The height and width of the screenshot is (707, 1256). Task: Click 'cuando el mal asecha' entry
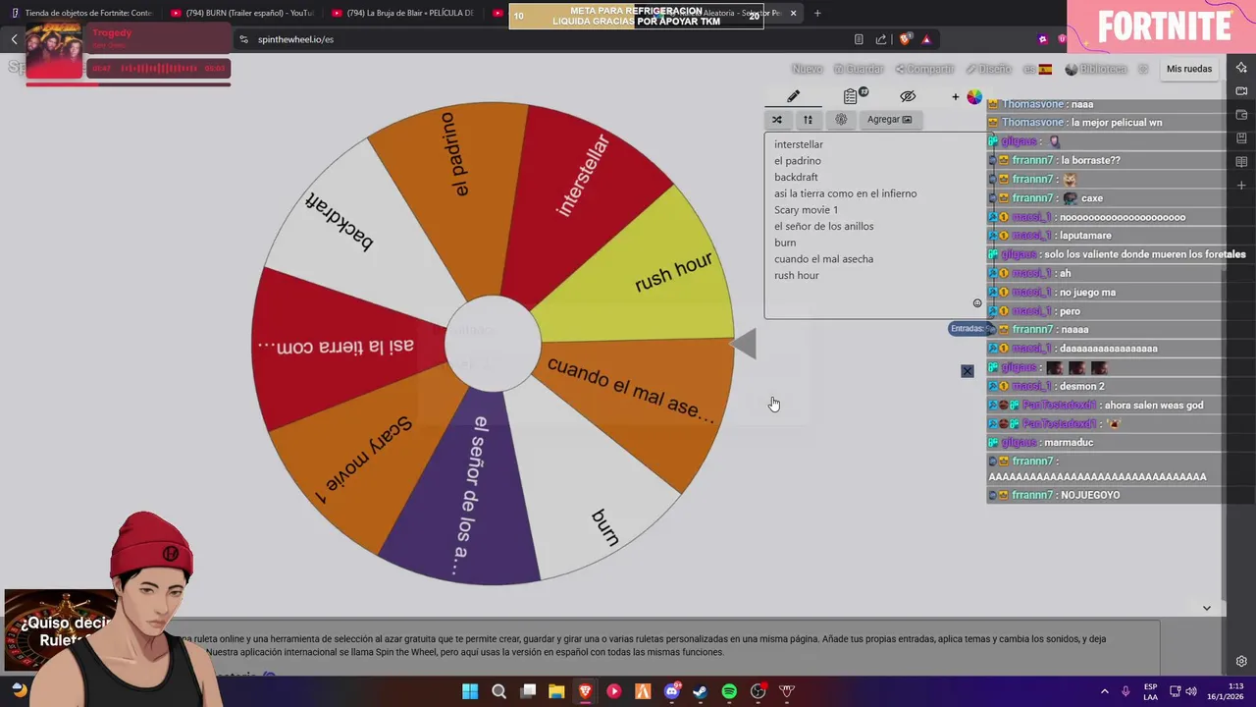[823, 259]
